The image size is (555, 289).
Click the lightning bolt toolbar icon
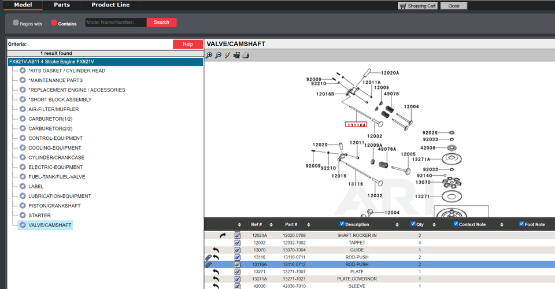(228, 55)
